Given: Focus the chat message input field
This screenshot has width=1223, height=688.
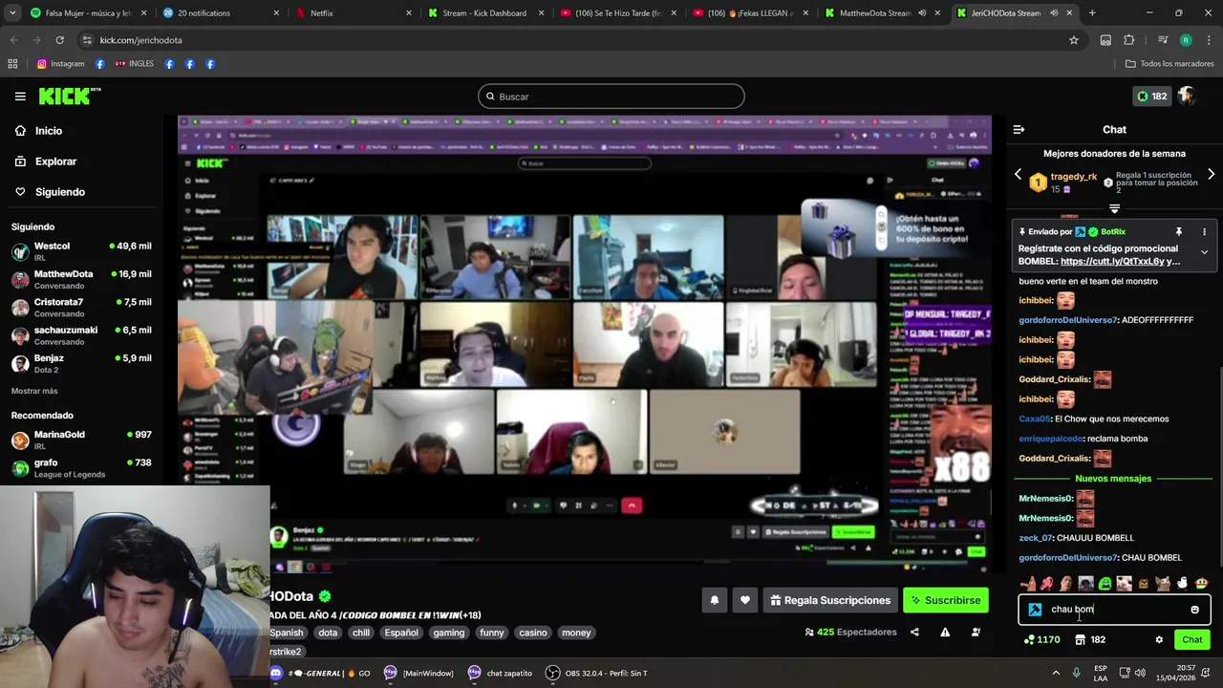Looking at the screenshot, I should pos(1115,610).
